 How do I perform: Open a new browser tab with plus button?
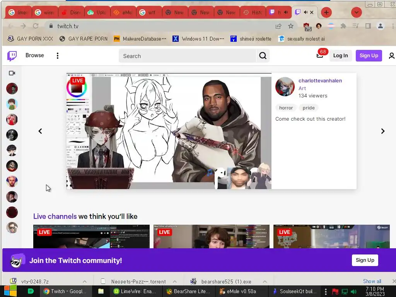[x=326, y=12]
